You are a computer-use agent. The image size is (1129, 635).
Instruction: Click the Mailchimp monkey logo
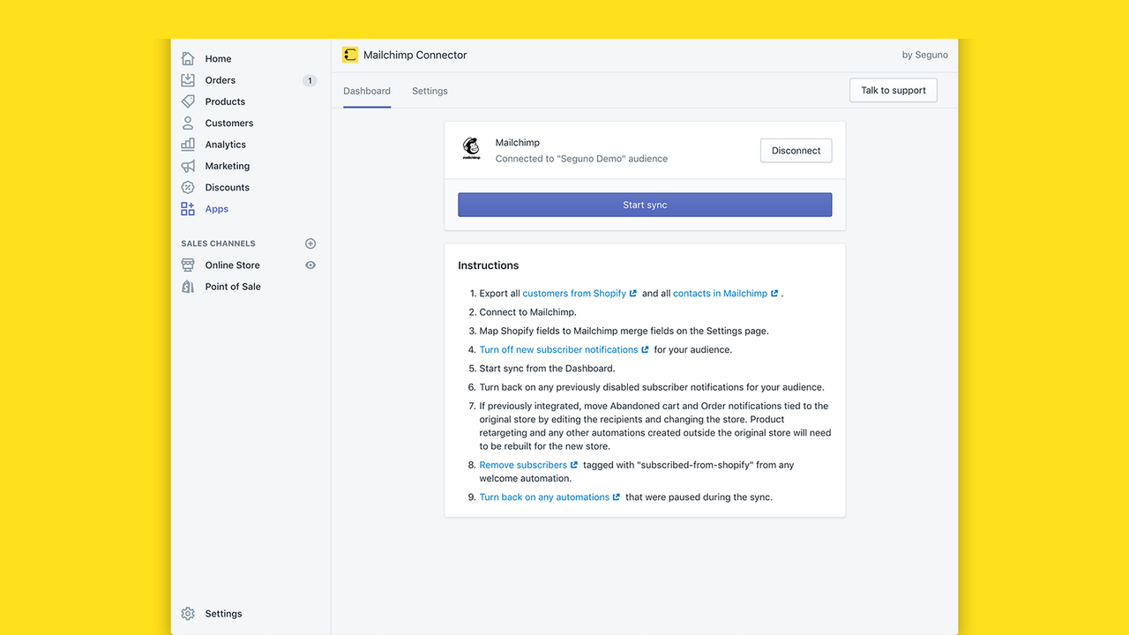[x=472, y=149]
